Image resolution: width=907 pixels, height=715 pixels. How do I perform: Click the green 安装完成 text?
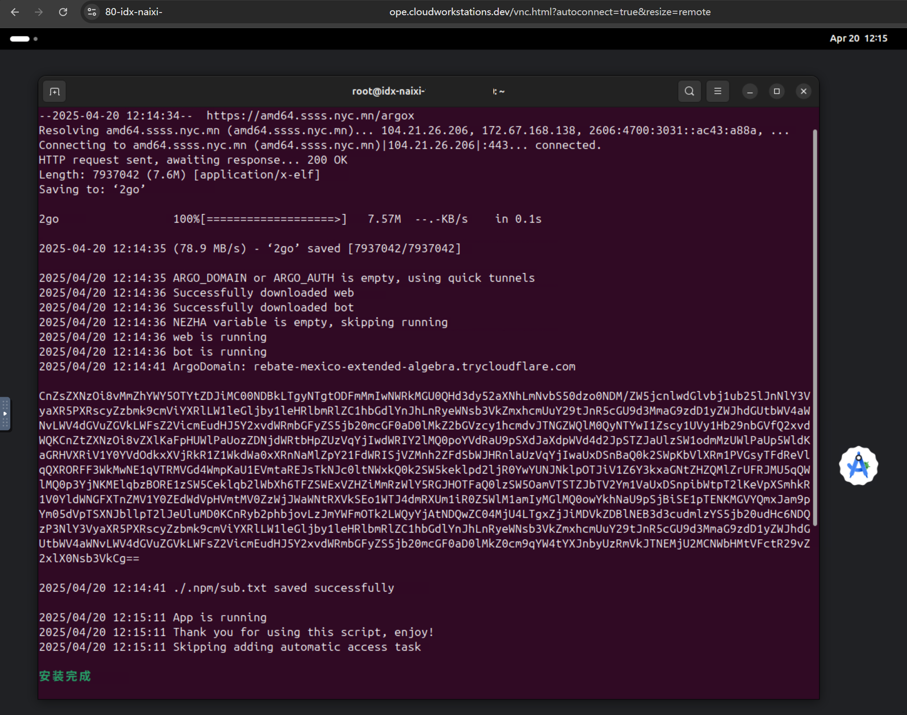(65, 676)
